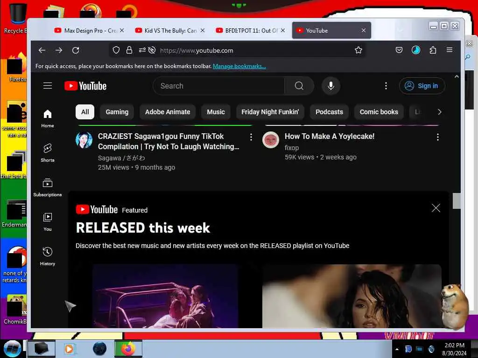The width and height of the screenshot is (478, 358).
Task: Click the YouTube Search input field
Action: tap(218, 86)
